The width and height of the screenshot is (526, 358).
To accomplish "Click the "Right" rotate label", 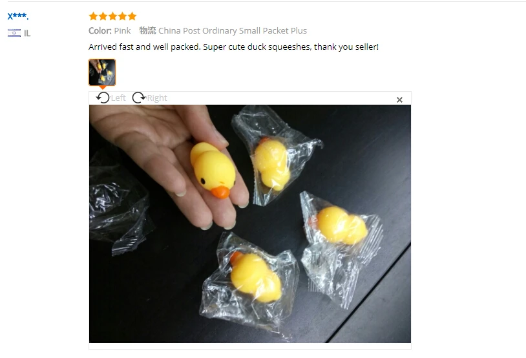I will coord(157,98).
